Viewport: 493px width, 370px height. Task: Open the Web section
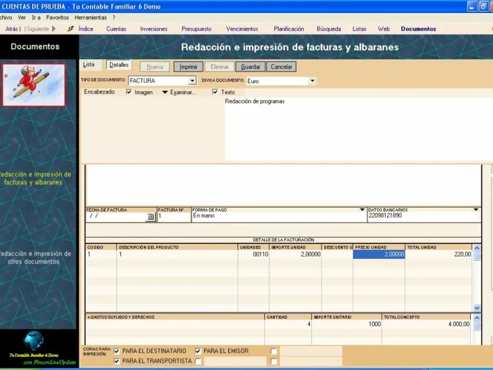tap(383, 29)
